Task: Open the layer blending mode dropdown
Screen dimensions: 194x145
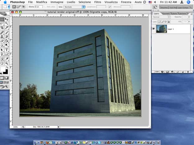Action: 161,17
